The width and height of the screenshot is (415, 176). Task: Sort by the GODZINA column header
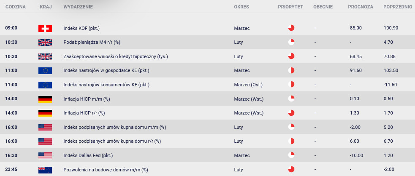pos(16,7)
